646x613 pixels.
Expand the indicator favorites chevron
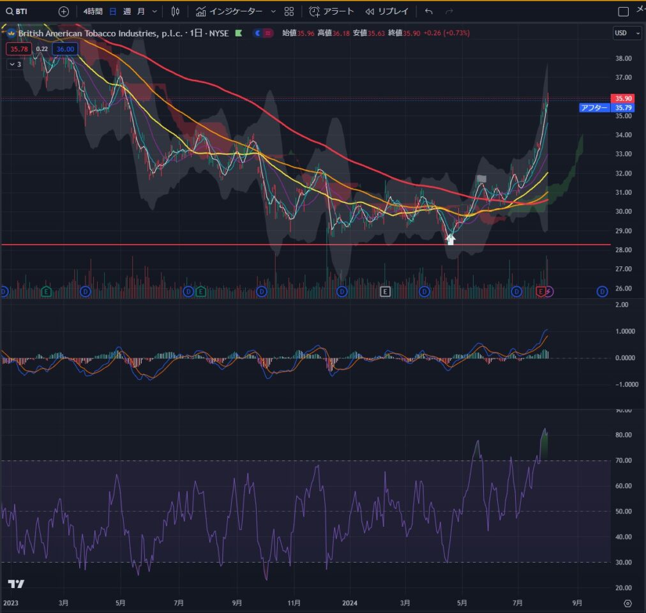[x=273, y=11]
